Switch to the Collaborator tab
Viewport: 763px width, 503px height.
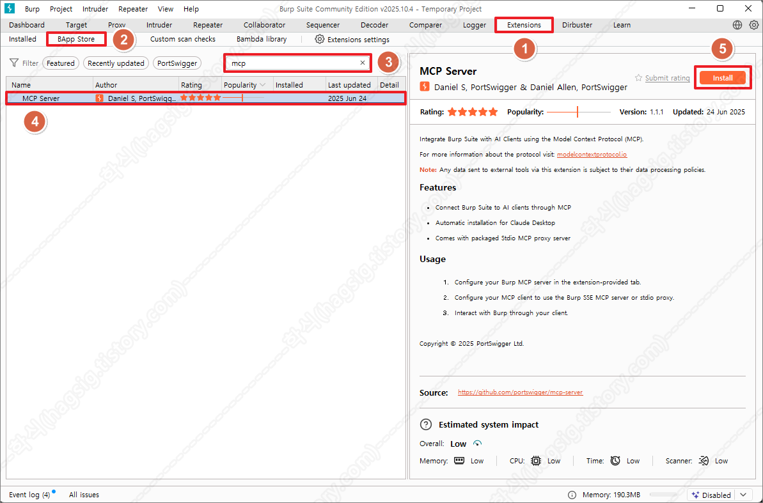(x=264, y=25)
